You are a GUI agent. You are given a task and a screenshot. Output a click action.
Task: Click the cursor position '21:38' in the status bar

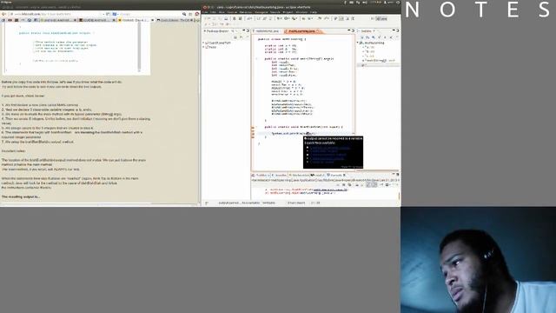315,203
